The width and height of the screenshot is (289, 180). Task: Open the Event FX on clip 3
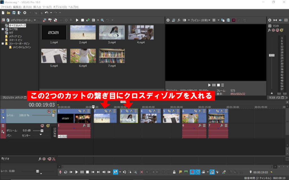click(x=132, y=111)
